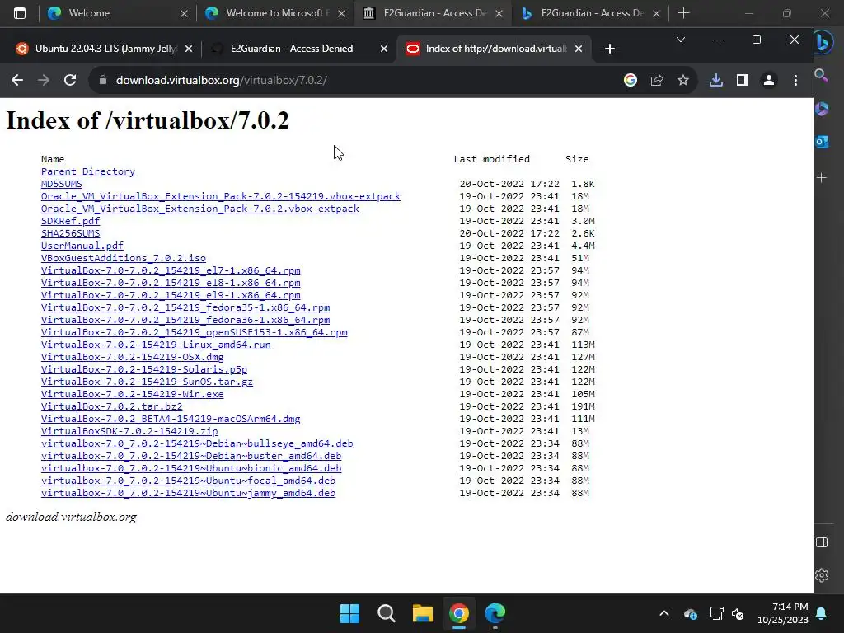Toggle Edge sidebar visibility icon
The height and width of the screenshot is (633, 844).
click(822, 542)
